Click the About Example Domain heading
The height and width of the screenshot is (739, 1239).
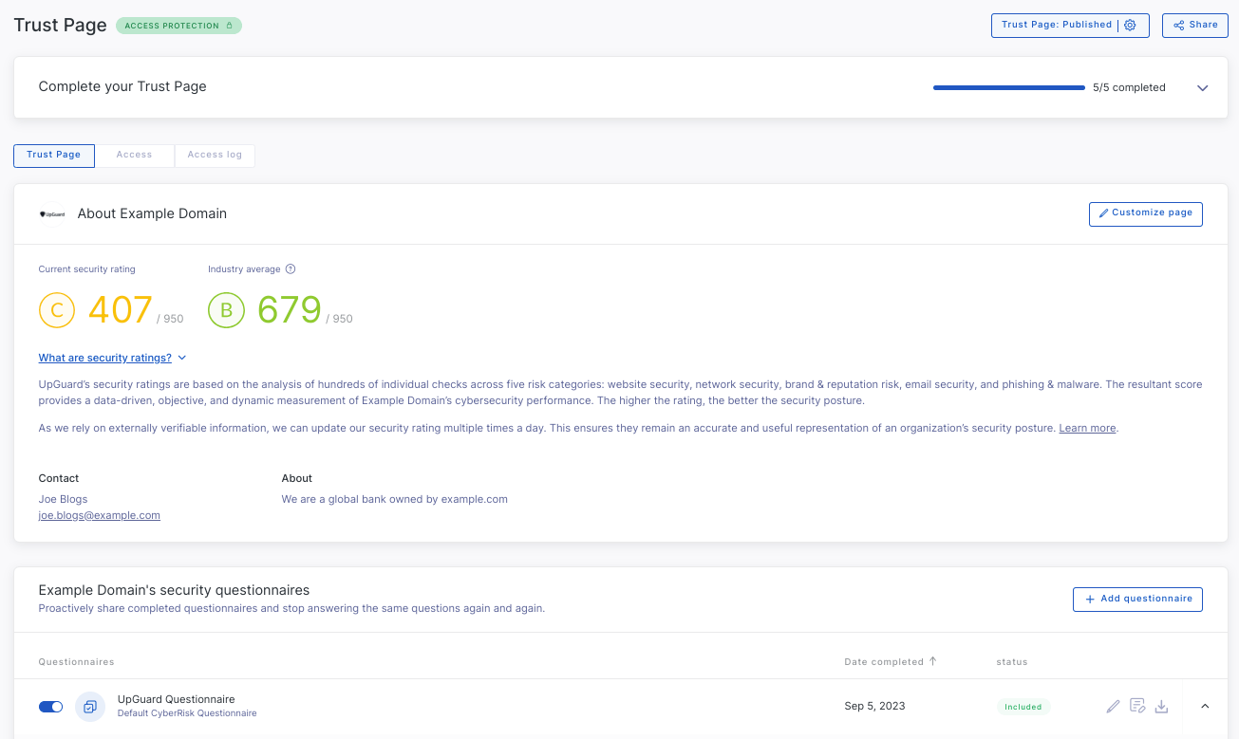pos(152,213)
